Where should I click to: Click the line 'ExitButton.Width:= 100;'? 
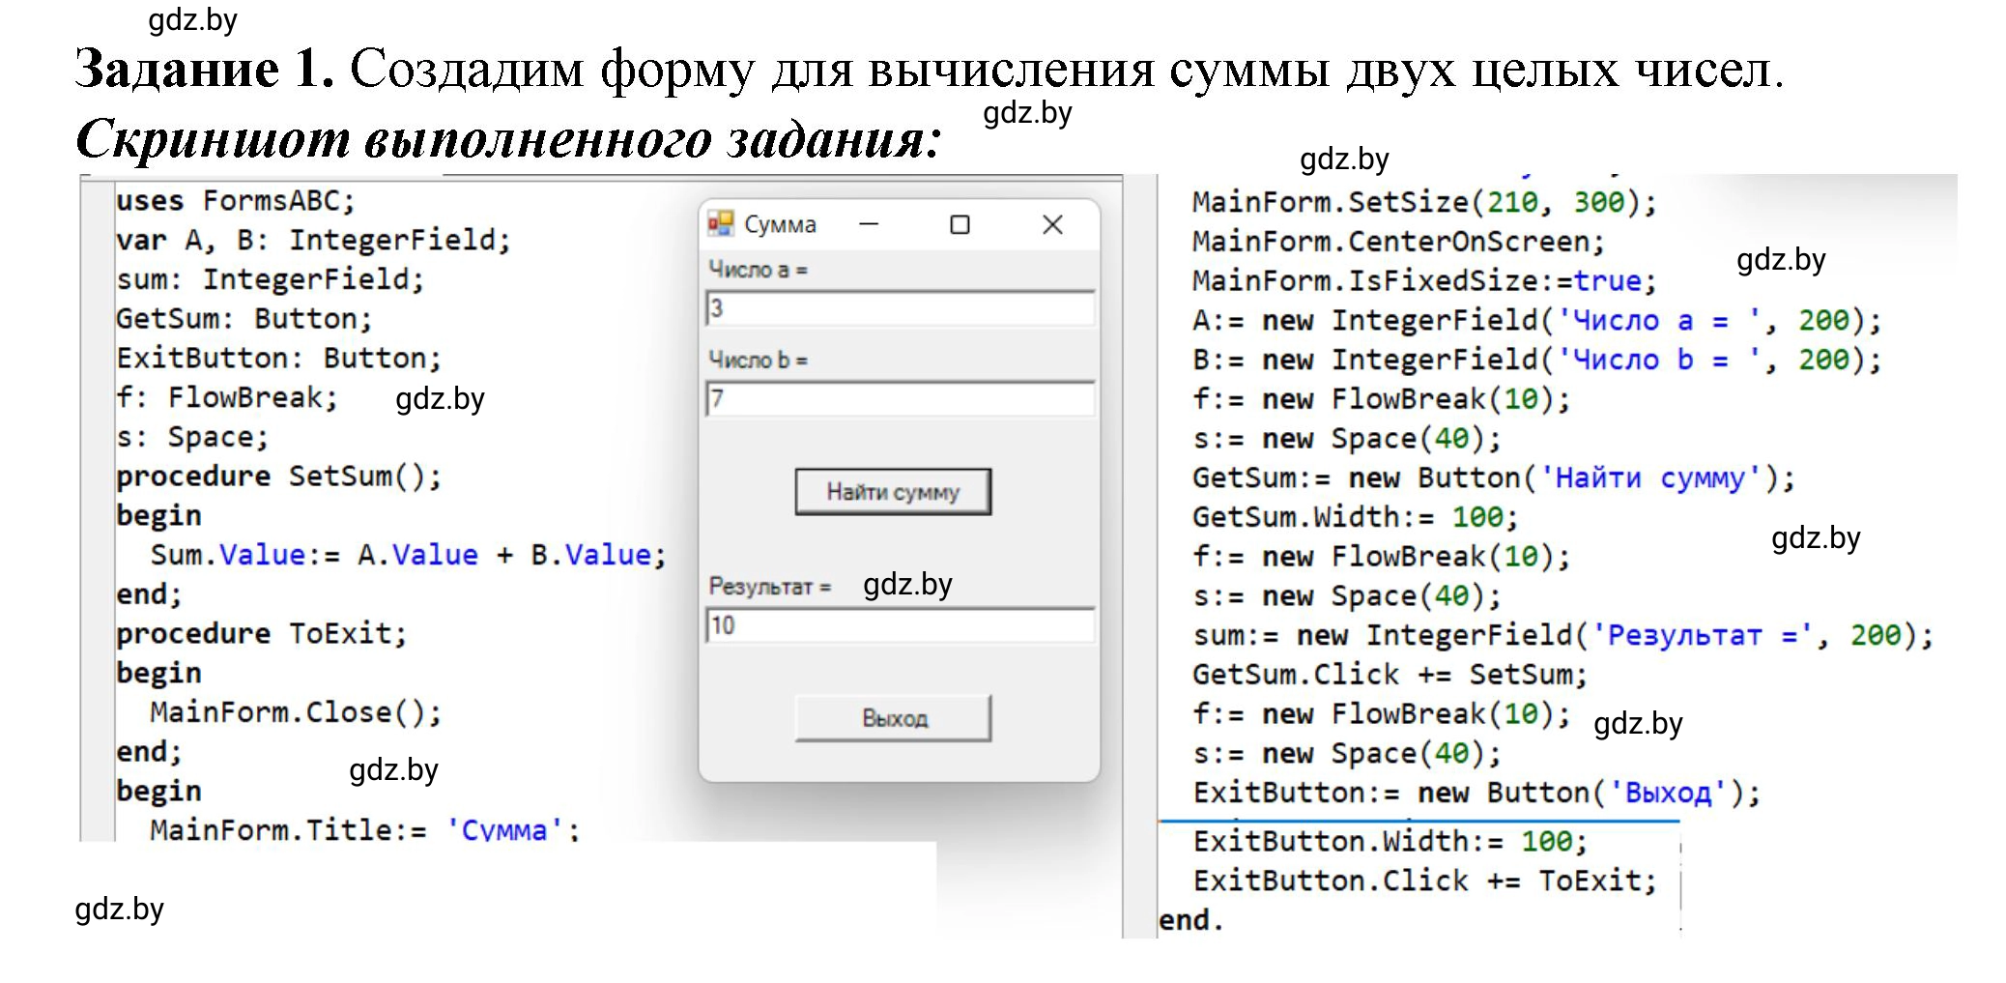point(1390,842)
